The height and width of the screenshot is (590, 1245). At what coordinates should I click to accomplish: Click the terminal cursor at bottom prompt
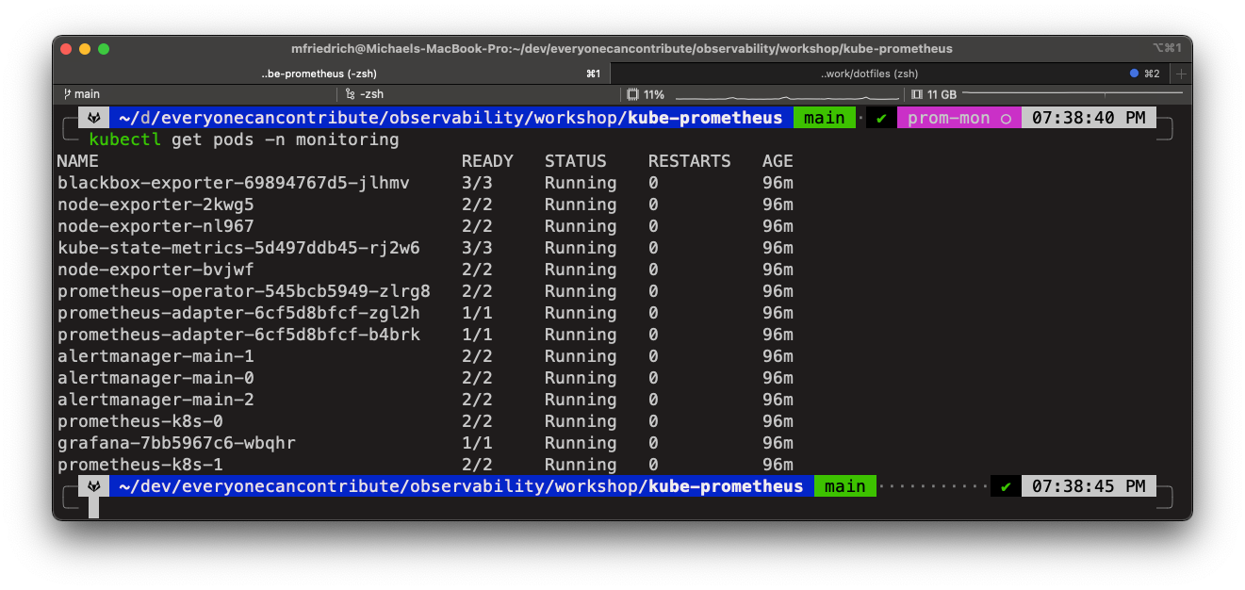pos(93,507)
